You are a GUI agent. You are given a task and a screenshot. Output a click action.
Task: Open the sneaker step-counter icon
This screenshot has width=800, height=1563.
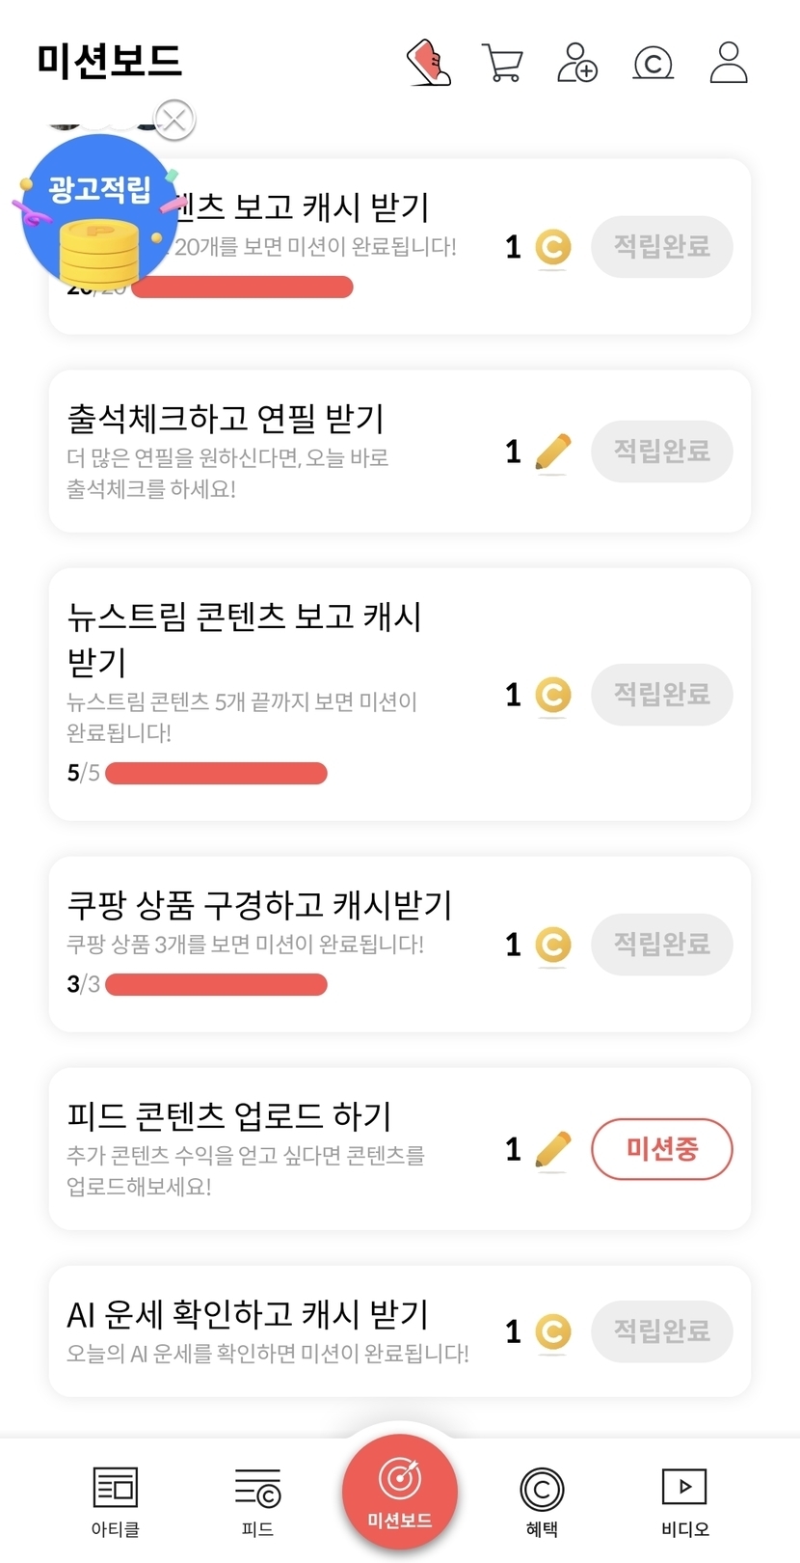click(x=429, y=63)
